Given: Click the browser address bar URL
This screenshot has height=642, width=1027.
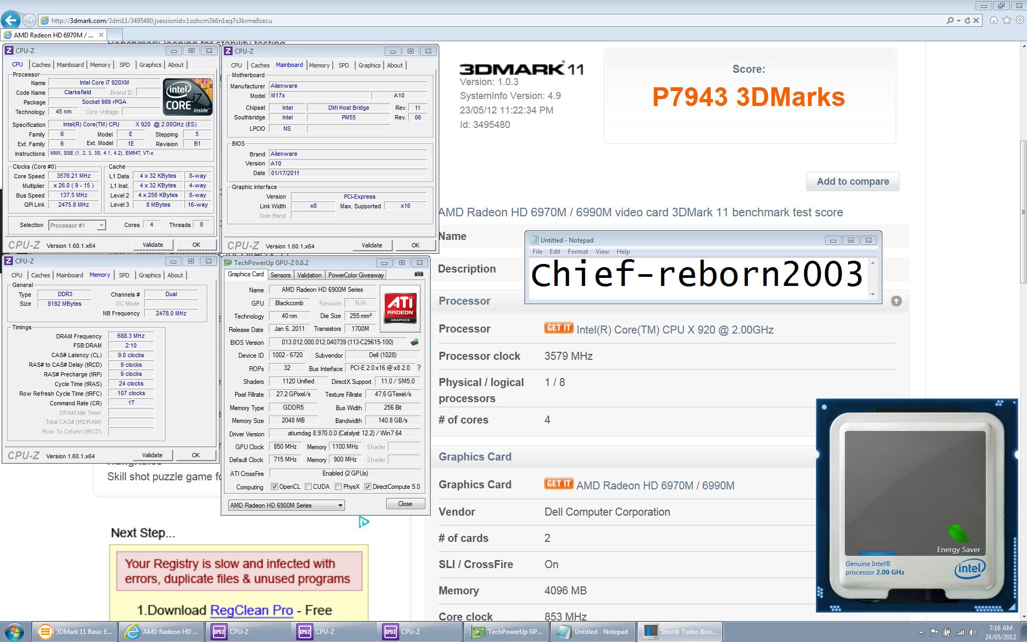Looking at the screenshot, I should (x=162, y=21).
